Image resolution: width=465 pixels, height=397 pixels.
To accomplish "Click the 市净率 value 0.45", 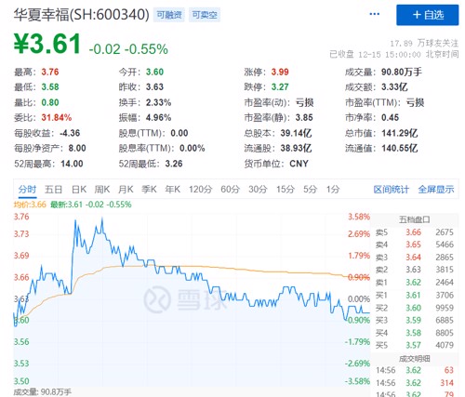I will (390, 118).
